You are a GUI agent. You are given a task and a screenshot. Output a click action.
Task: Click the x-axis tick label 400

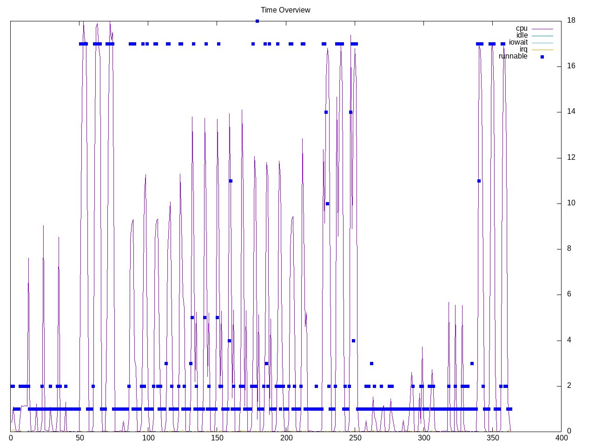pyautogui.click(x=561, y=438)
